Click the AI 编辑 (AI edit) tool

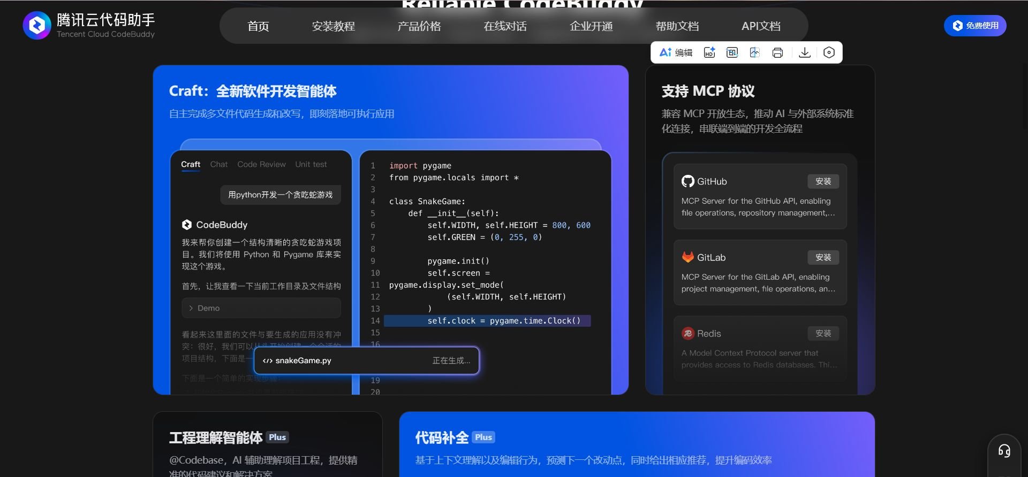[x=676, y=52]
